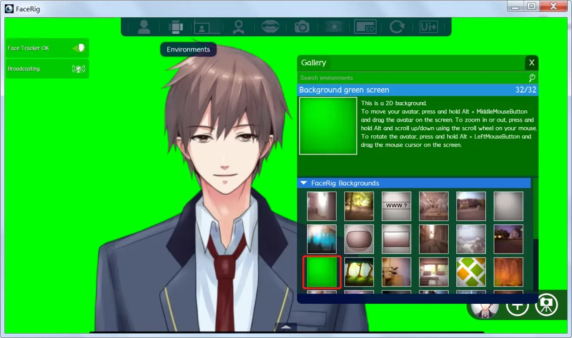Select the sunlit forest path thumbnail
This screenshot has height=338, width=572.
[359, 206]
